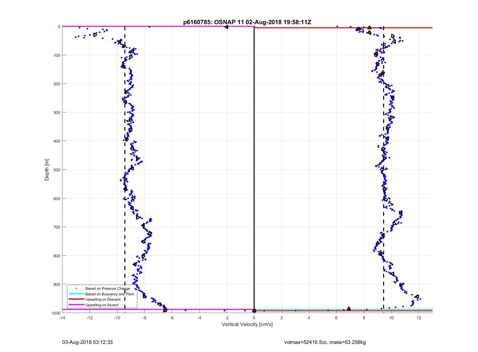Click velocity axis tick label '12'
This screenshot has height=352, width=478.
point(419,318)
